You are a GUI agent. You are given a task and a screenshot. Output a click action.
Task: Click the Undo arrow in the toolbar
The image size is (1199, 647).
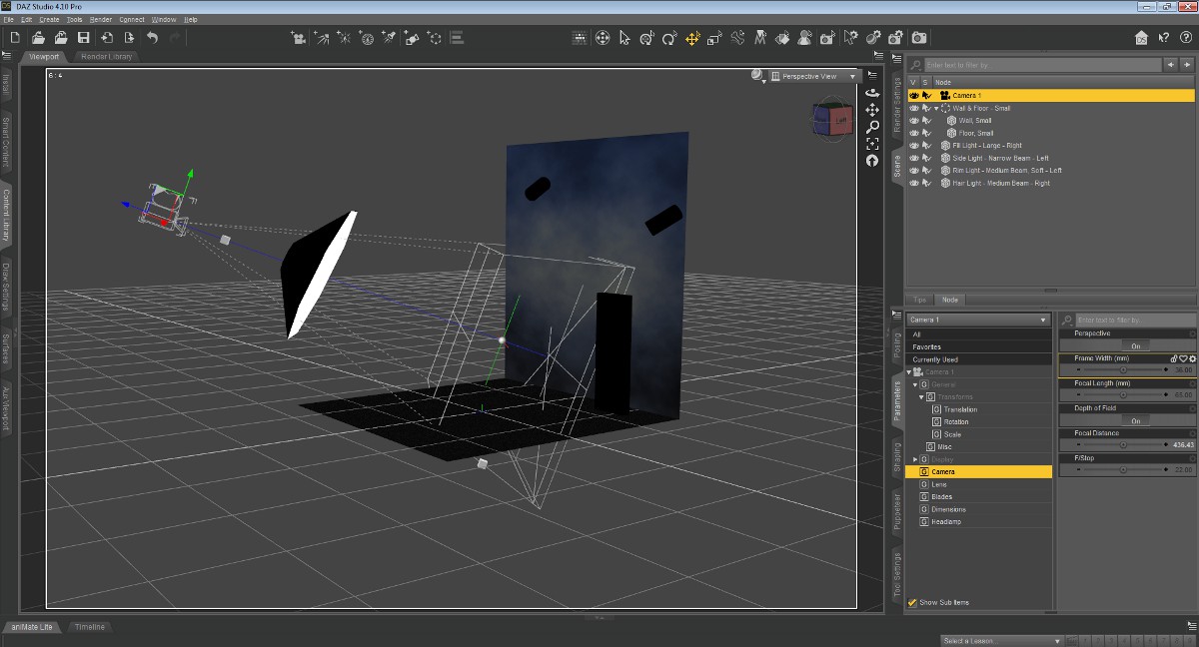[152, 38]
